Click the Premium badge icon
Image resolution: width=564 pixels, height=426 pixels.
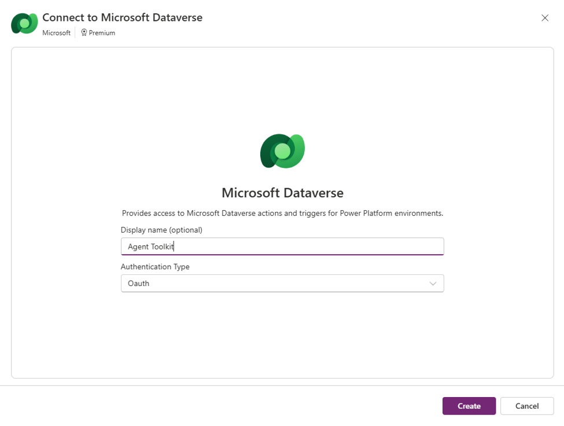pyautogui.click(x=84, y=33)
